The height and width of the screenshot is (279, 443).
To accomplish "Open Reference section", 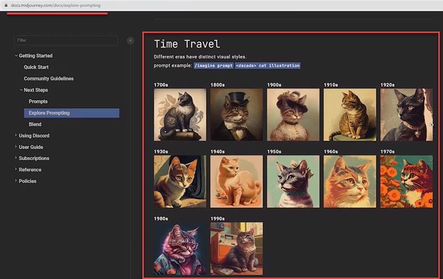I will pos(30,170).
